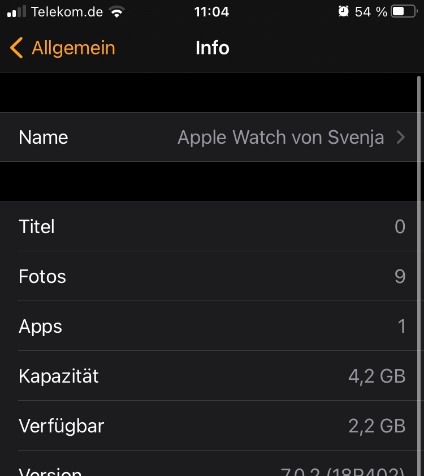Tap the Name row disclosure chevron
This screenshot has width=424, height=476.
click(401, 138)
